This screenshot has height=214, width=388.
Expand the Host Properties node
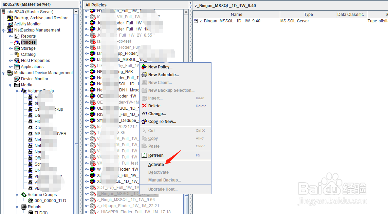coord(11,61)
